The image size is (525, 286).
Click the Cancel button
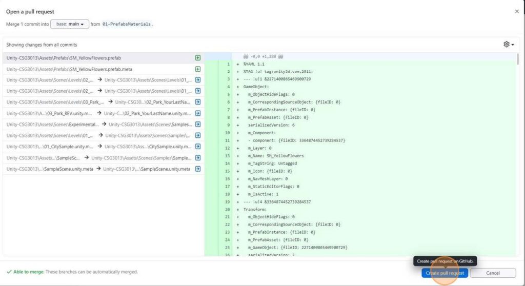tap(493, 273)
